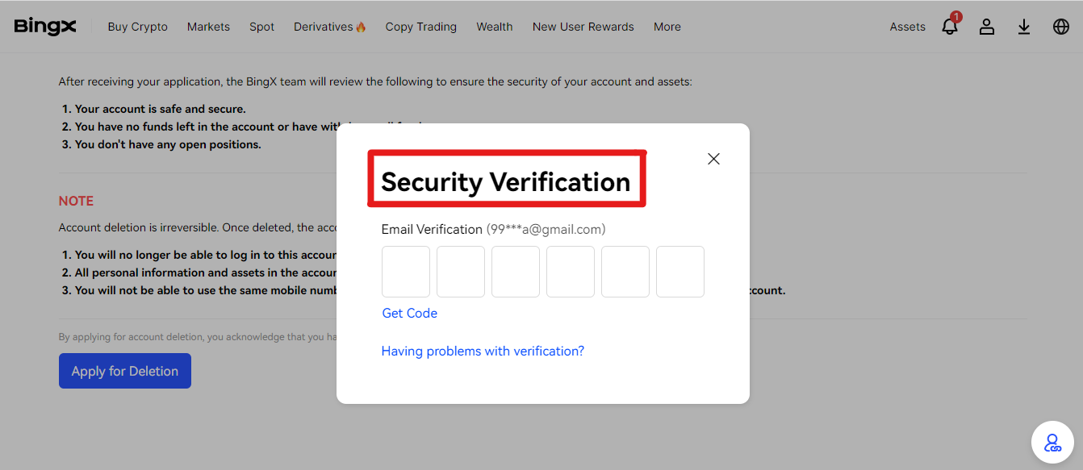Click the download app icon
Screen dimensions: 1083x470
(x=1024, y=27)
